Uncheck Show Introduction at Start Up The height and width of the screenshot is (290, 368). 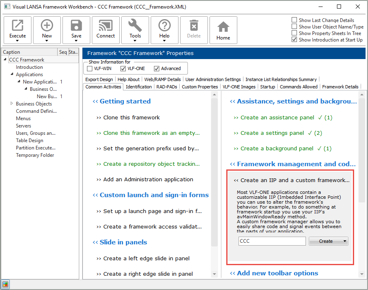pos(294,40)
